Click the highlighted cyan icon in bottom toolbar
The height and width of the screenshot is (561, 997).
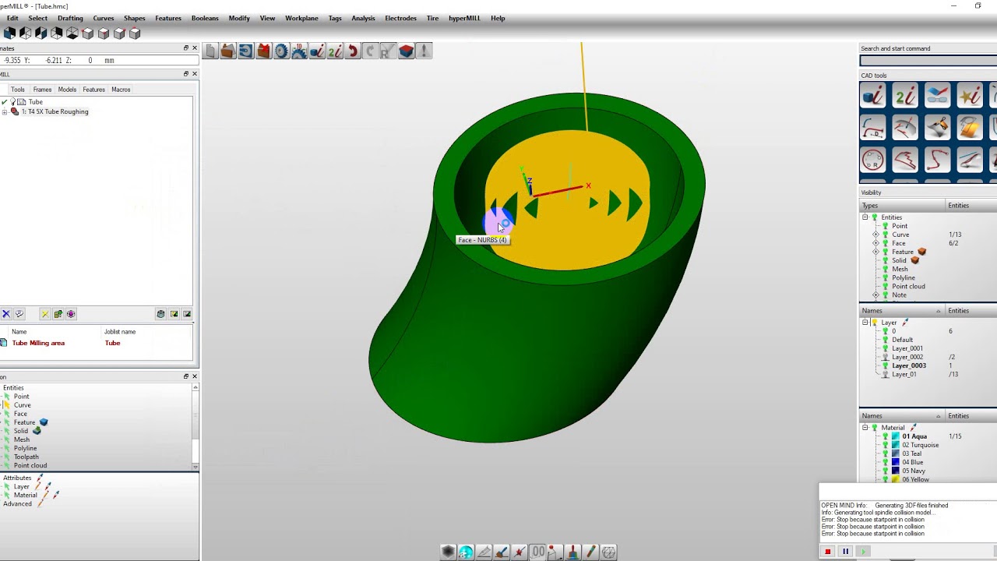tap(466, 552)
